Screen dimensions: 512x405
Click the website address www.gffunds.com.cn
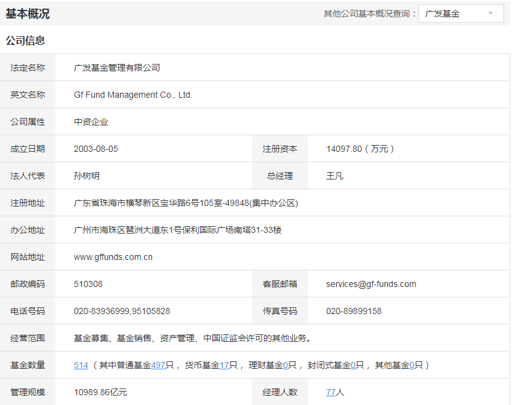(x=113, y=257)
